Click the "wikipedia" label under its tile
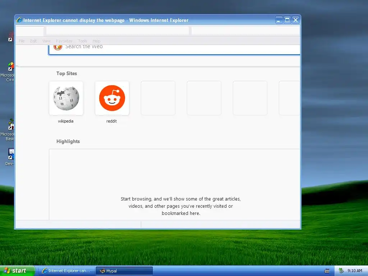Viewport: 368px width, 276px height. (x=66, y=121)
